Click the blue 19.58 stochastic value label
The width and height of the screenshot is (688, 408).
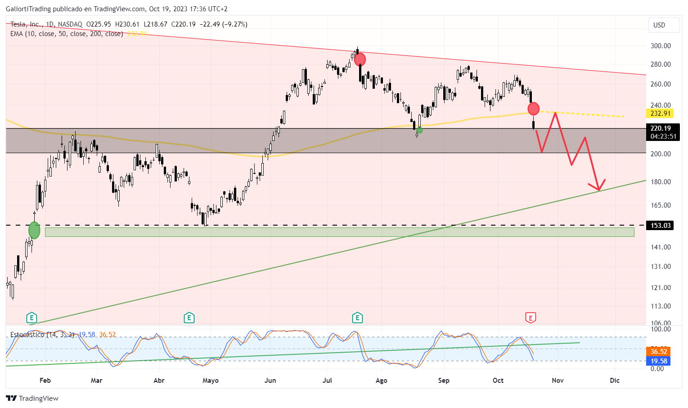659,361
